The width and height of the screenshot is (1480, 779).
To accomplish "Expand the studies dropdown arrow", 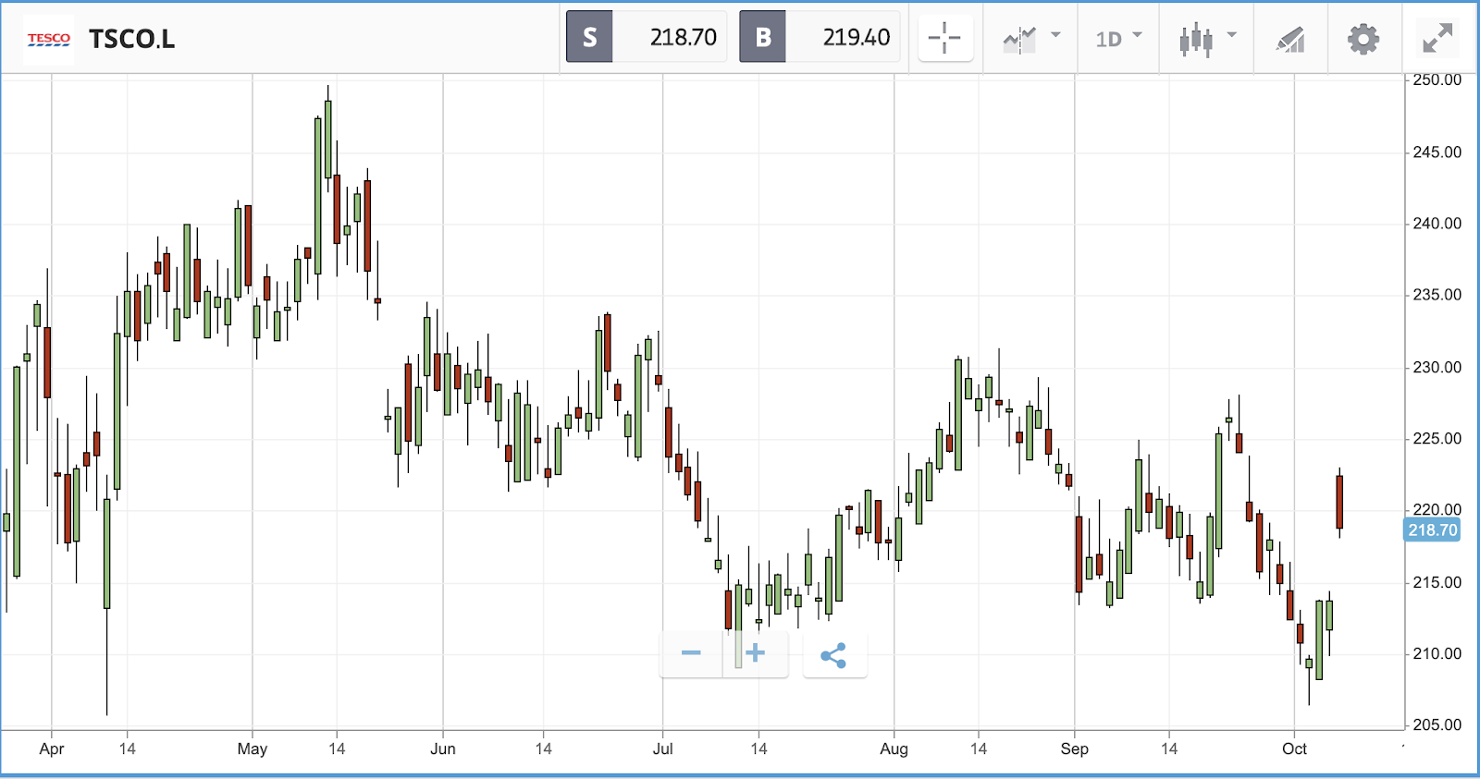I will click(1055, 35).
